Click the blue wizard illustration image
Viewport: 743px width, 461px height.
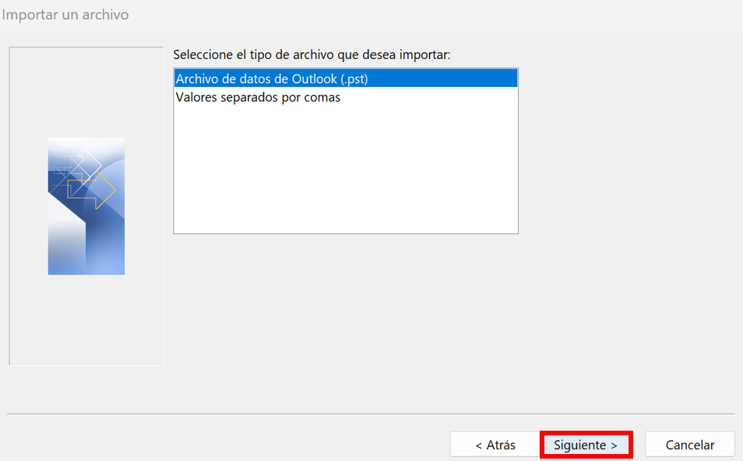tap(86, 206)
